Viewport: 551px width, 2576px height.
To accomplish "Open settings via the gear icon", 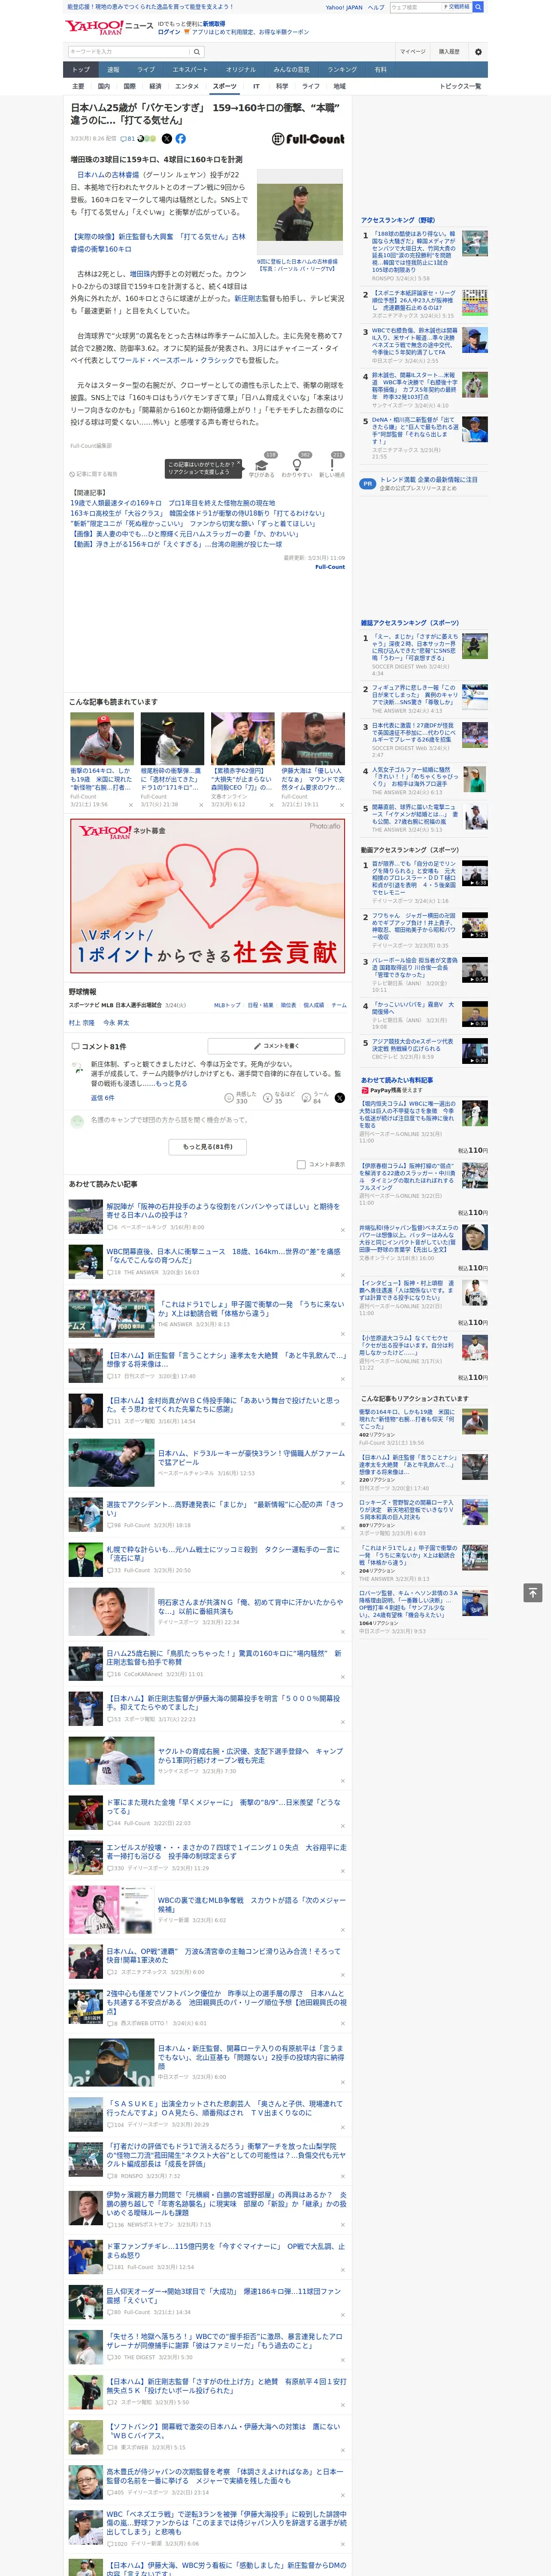I will tap(478, 52).
